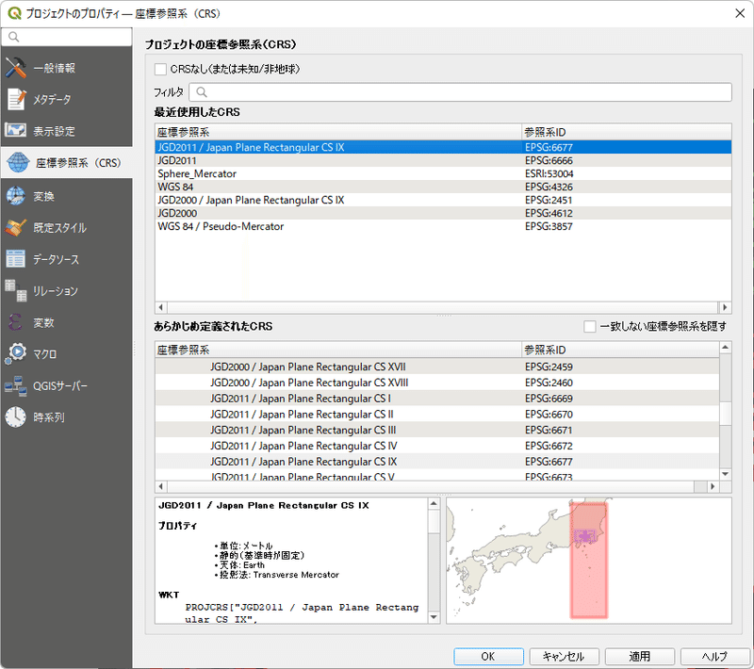Click up arrow of predefined CRS vertical scrollbar

tap(725, 347)
